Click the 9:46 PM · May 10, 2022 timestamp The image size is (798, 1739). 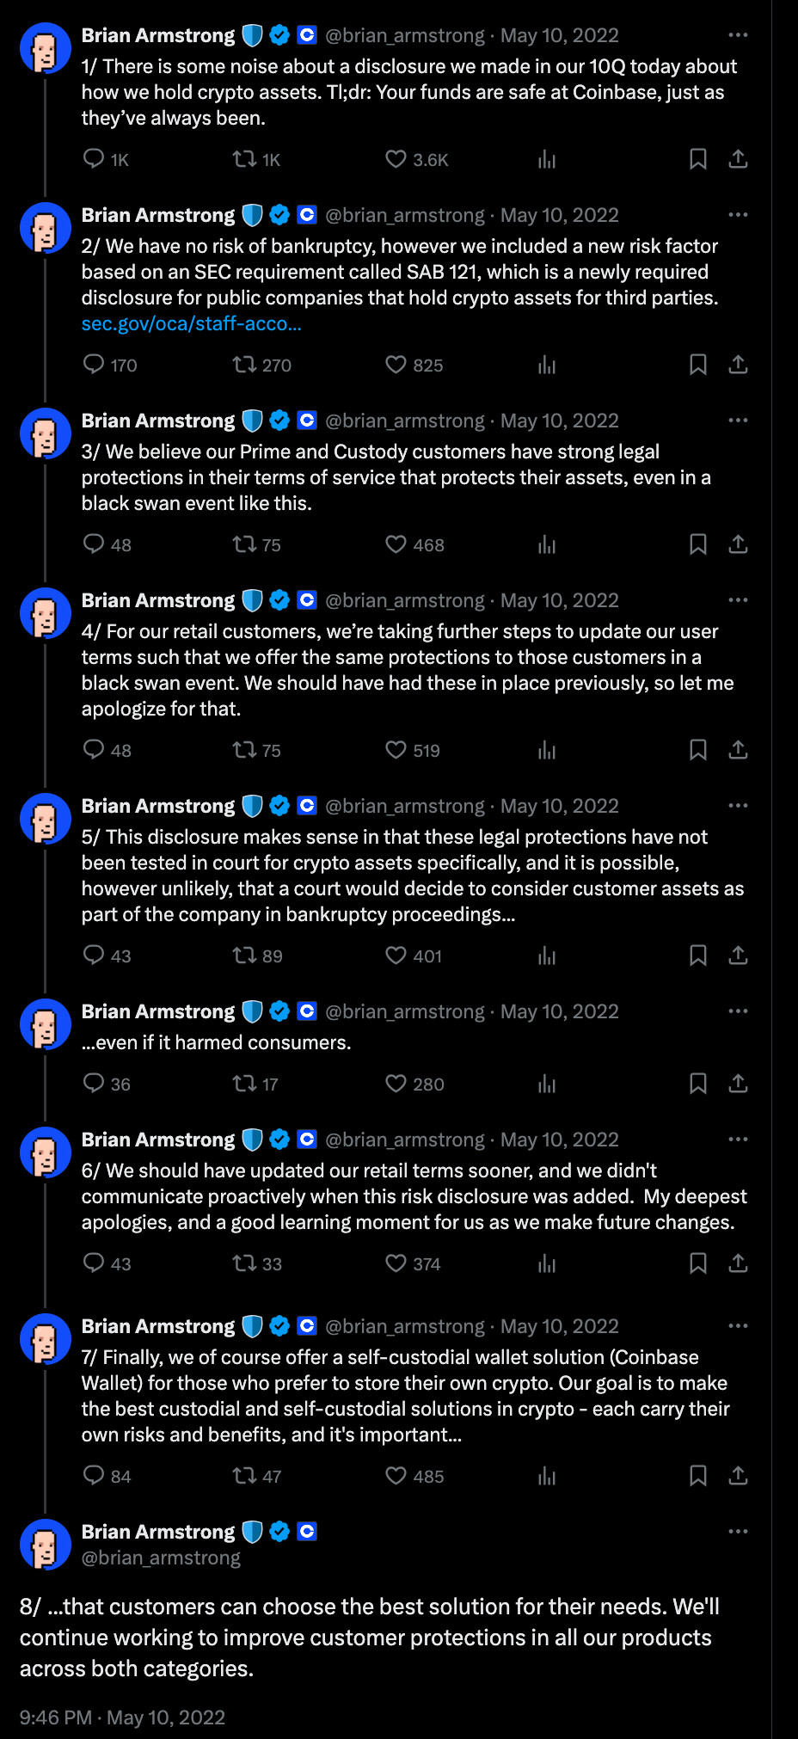coord(122,1717)
